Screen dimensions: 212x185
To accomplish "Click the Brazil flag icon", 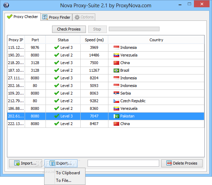I will click(116, 70).
